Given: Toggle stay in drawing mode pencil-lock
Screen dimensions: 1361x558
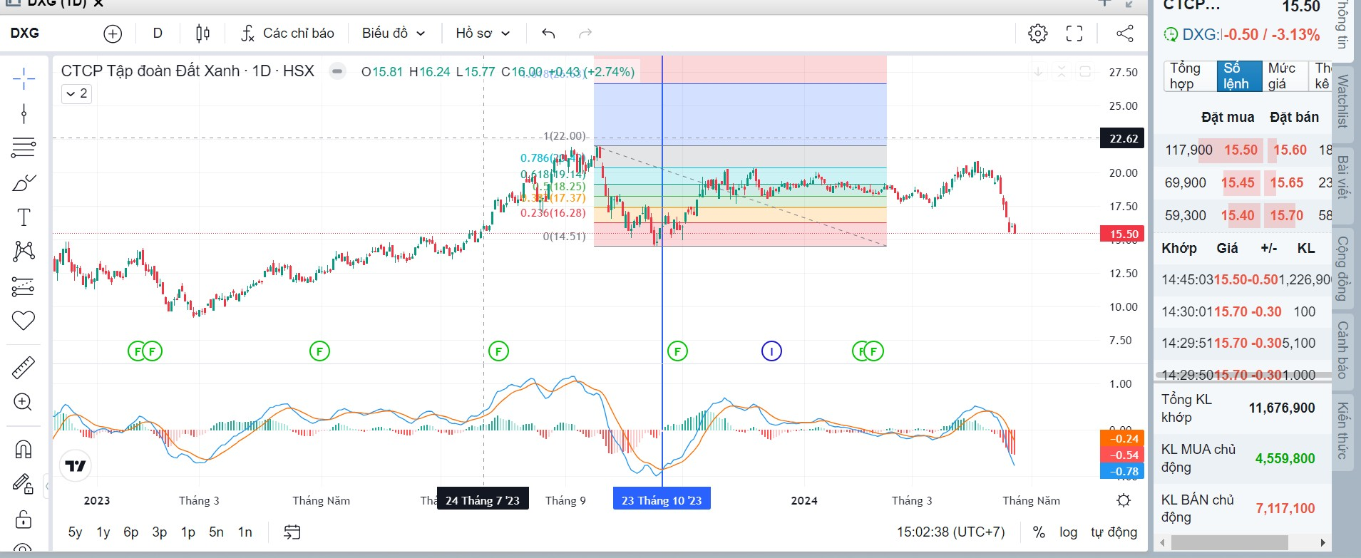Looking at the screenshot, I should click(x=24, y=484).
